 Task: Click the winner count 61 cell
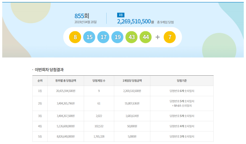pyautogui.click(x=99, y=104)
